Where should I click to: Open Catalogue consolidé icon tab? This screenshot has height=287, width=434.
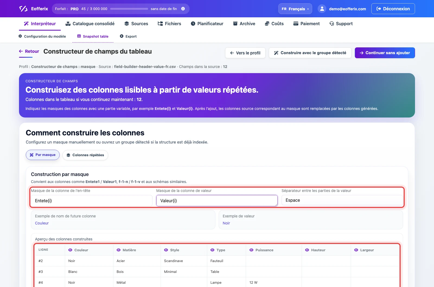(x=90, y=24)
